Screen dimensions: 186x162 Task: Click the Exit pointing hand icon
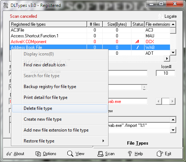pyautogui.click(x=160, y=154)
